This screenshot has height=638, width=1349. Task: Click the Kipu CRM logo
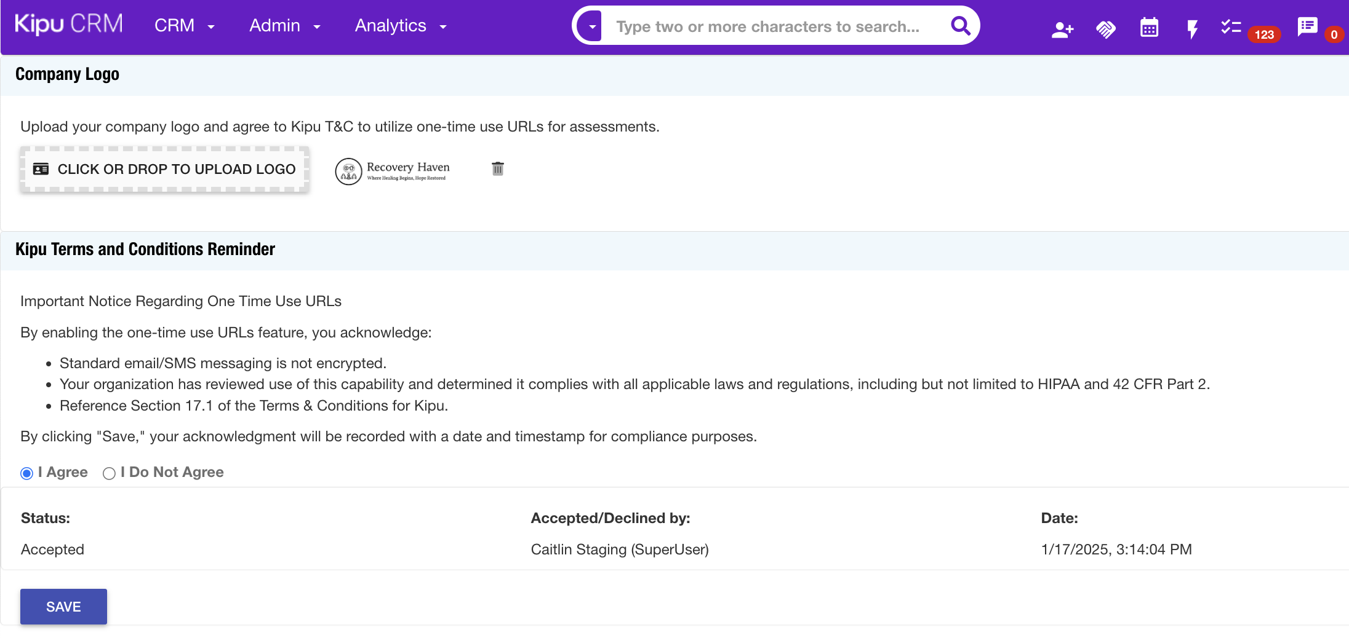click(68, 25)
